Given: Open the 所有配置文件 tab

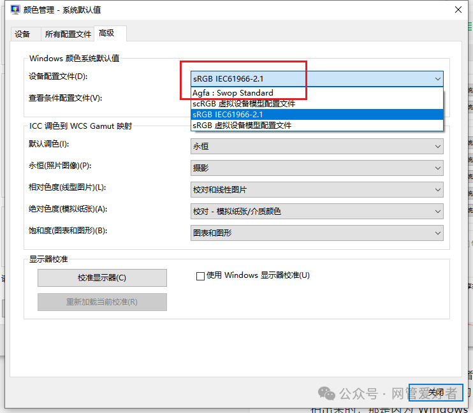Looking at the screenshot, I should pyautogui.click(x=68, y=34).
